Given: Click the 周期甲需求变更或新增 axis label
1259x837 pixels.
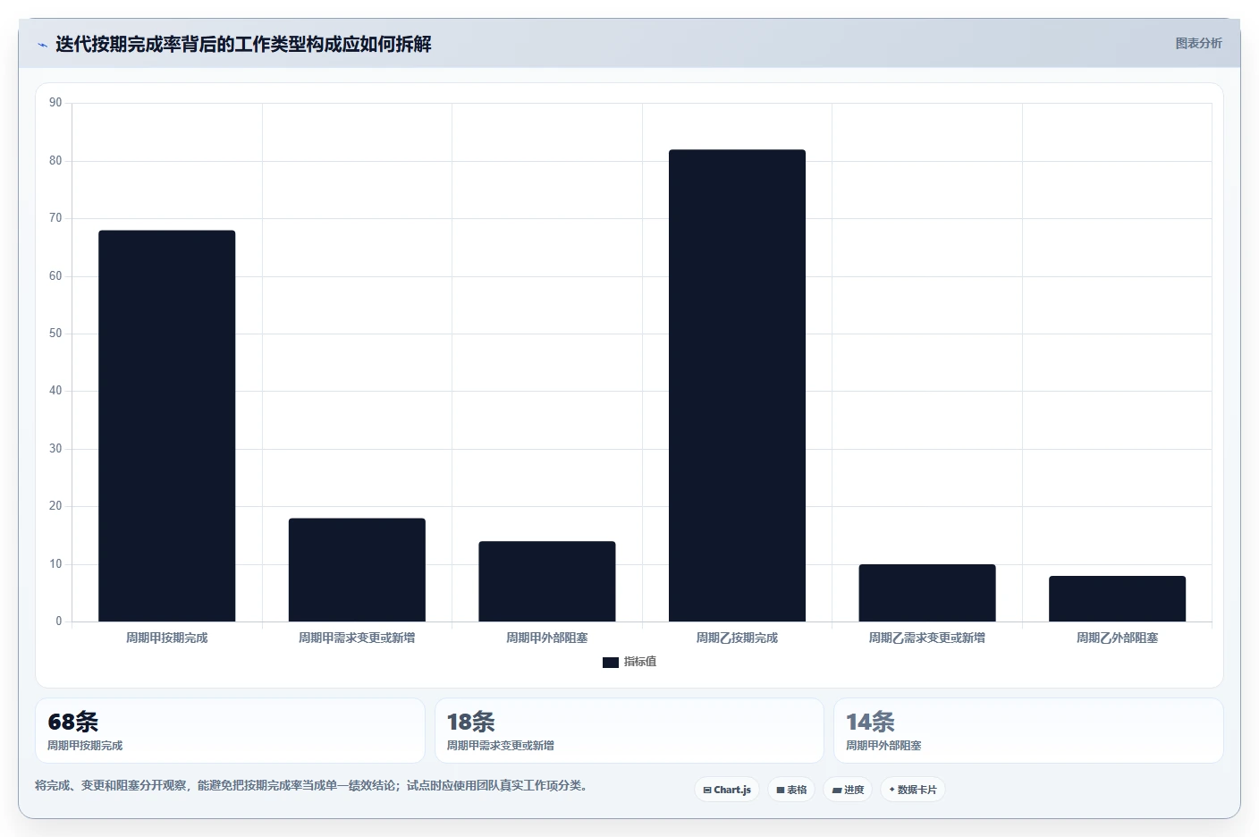Looking at the screenshot, I should coord(357,638).
